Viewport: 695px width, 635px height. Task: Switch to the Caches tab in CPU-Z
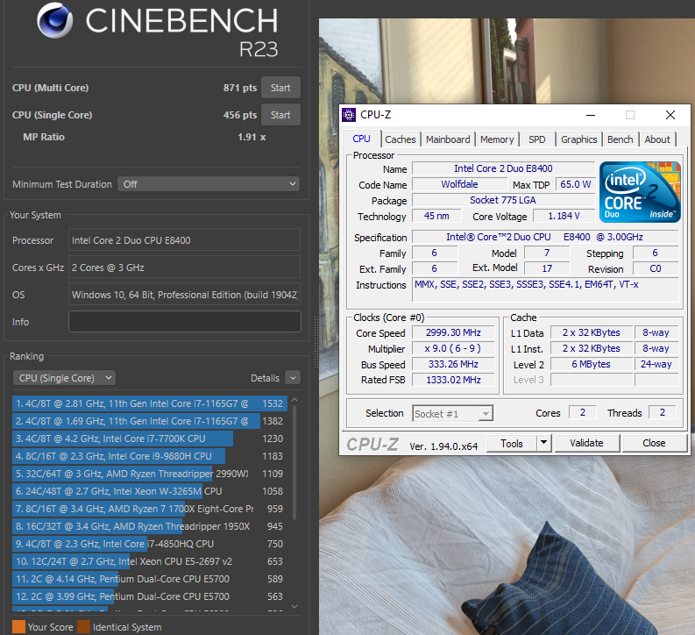click(x=401, y=139)
